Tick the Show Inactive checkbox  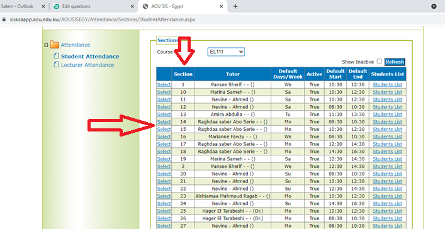click(379, 61)
